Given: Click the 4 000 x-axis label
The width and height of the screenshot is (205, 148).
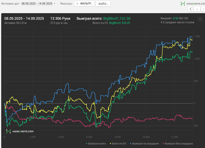Looking at the screenshot, I should [61, 137].
